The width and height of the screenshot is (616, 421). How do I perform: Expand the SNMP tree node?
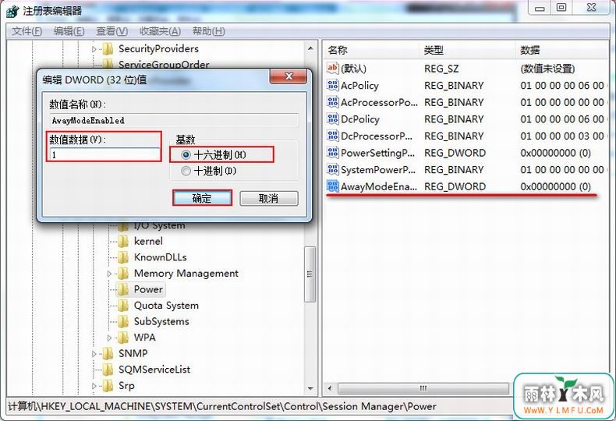(x=94, y=354)
